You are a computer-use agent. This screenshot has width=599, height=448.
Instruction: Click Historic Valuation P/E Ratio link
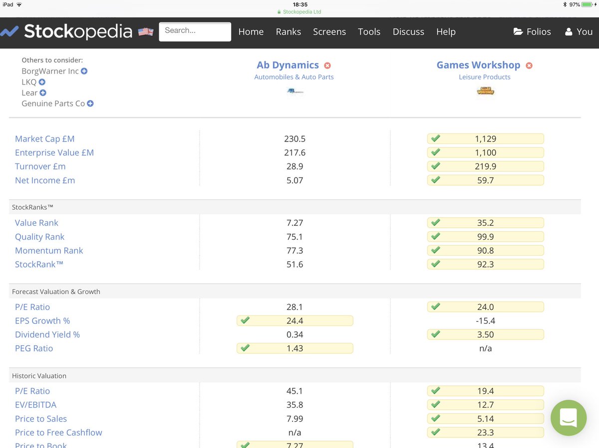(32, 391)
